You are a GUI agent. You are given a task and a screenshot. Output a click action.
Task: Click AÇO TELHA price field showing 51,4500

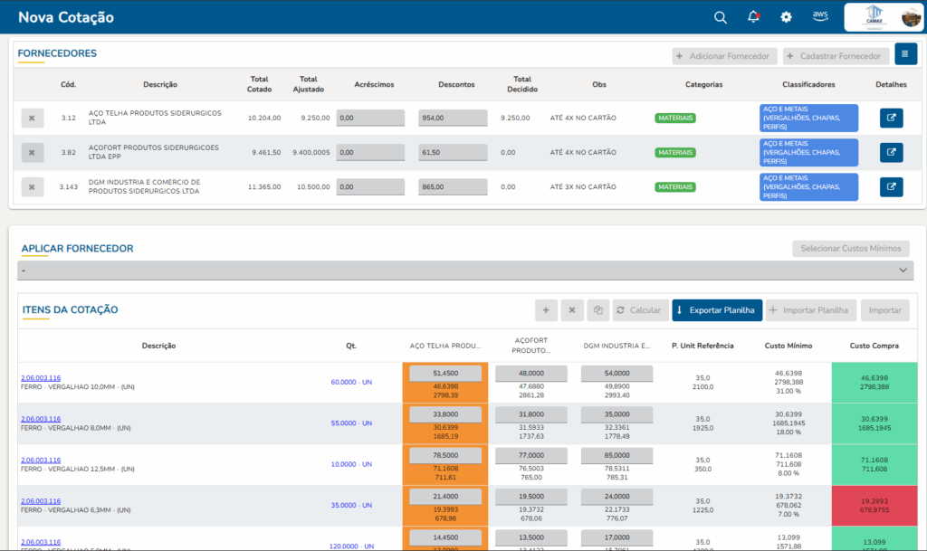445,373
